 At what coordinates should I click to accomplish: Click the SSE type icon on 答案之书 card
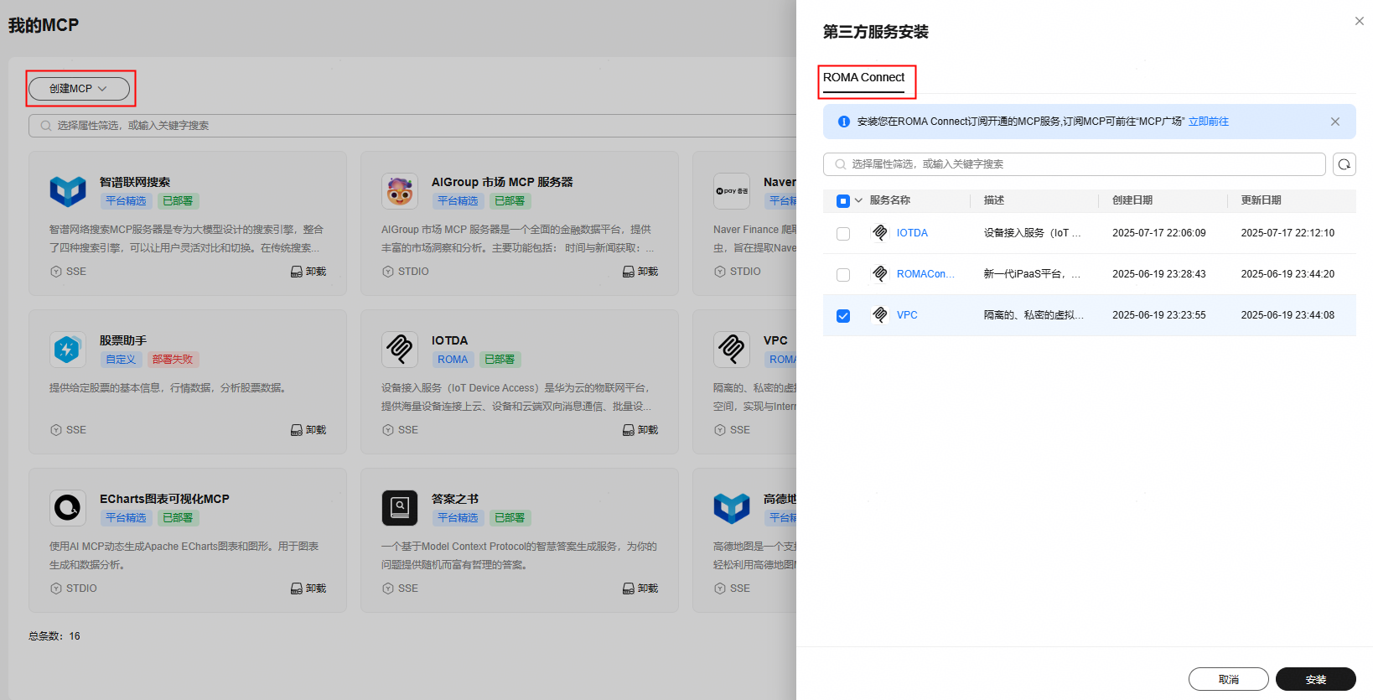coord(388,589)
